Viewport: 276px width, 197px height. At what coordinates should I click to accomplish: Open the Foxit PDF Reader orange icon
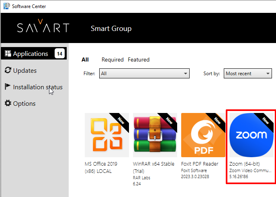point(203,135)
